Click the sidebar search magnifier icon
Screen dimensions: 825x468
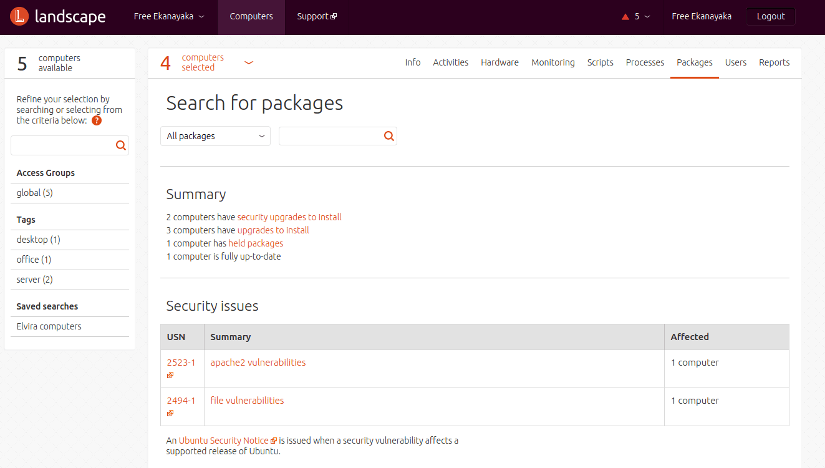pyautogui.click(x=121, y=145)
